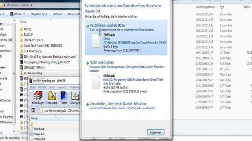Open WinRAR archive path dropdown field

59,110
